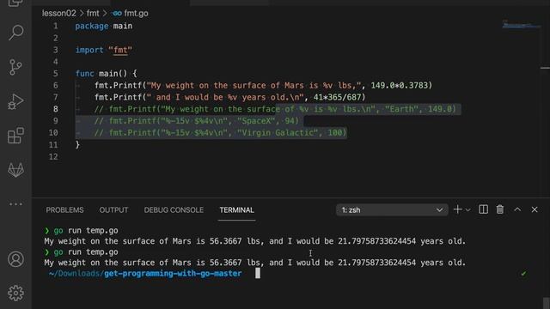
Task: Click the code minimap preview
Action: pyautogui.click(x=521, y=25)
